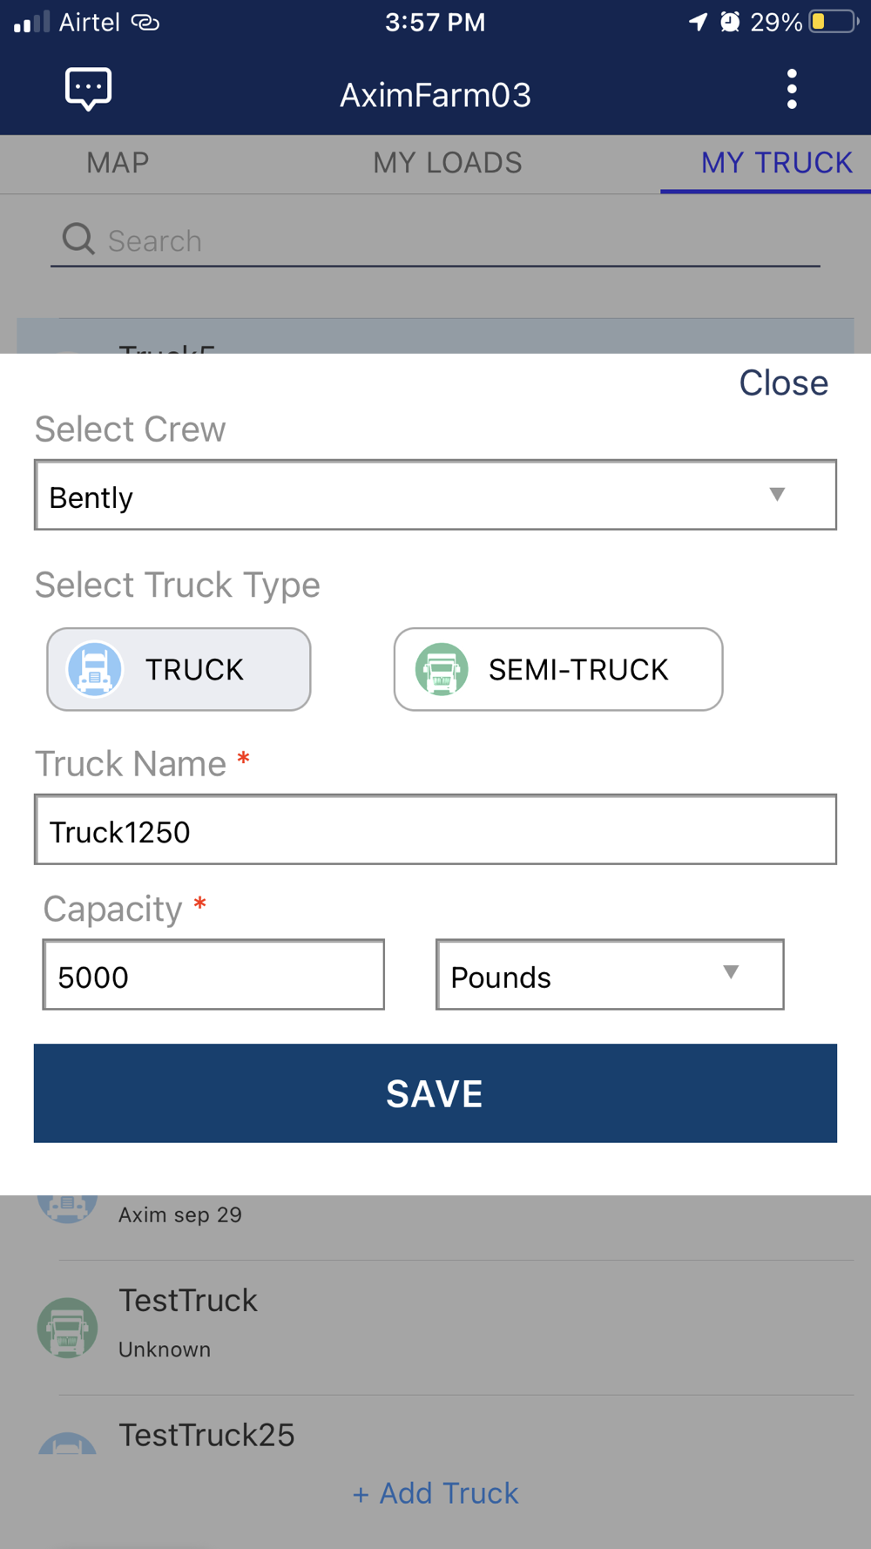Tap the location arrow in status bar
Image resolution: width=871 pixels, height=1549 pixels.
pyautogui.click(x=698, y=22)
